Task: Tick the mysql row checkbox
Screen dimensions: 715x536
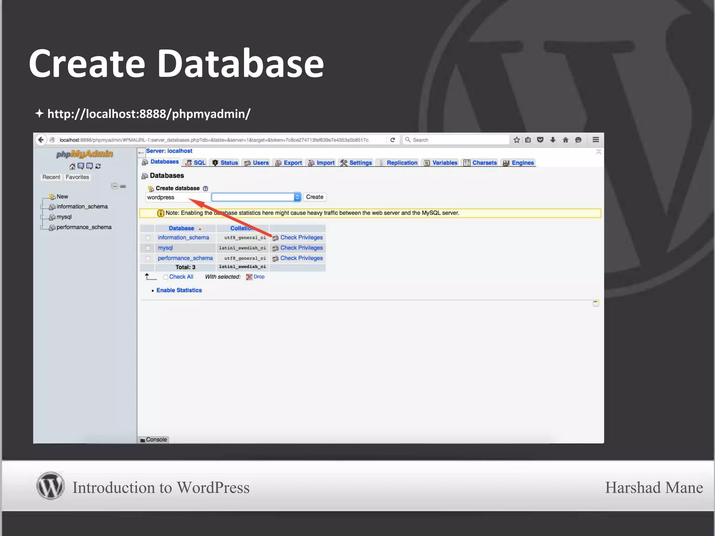Action: (148, 248)
